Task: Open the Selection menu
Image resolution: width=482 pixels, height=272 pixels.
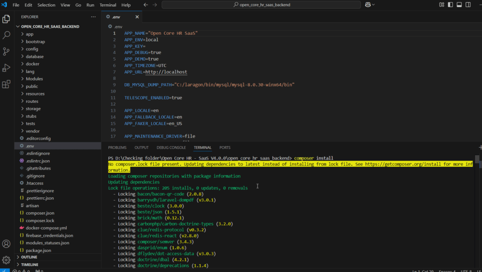Action: click(47, 5)
